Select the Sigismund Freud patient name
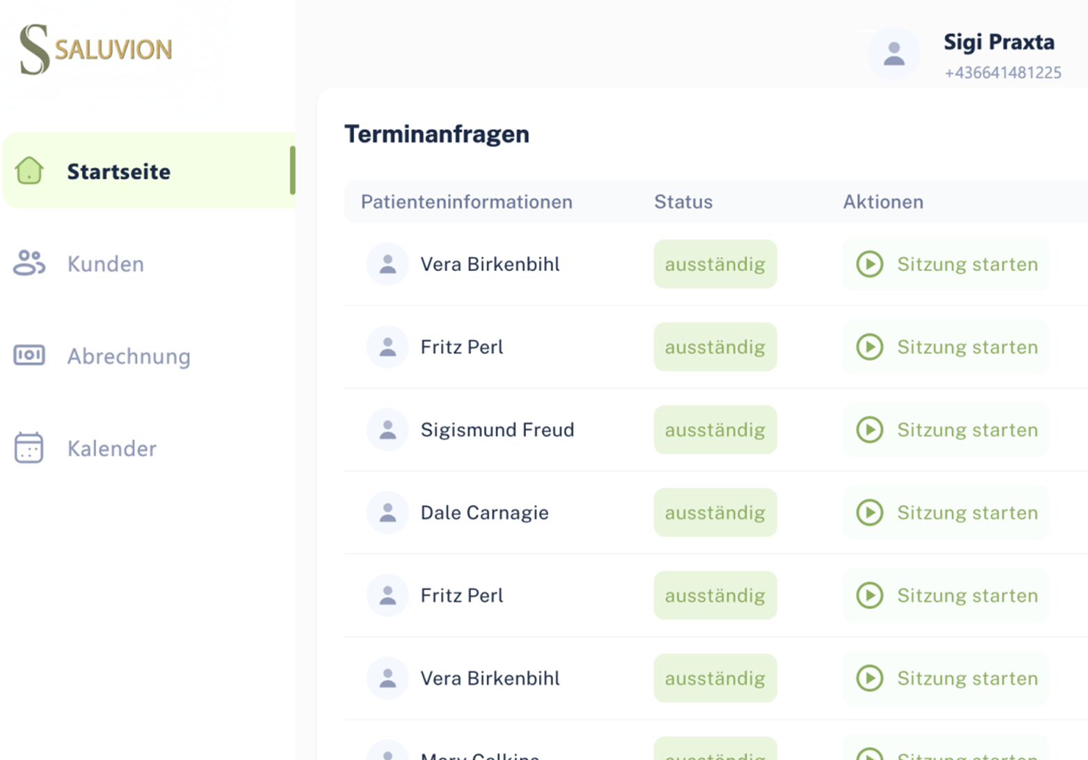 (497, 430)
